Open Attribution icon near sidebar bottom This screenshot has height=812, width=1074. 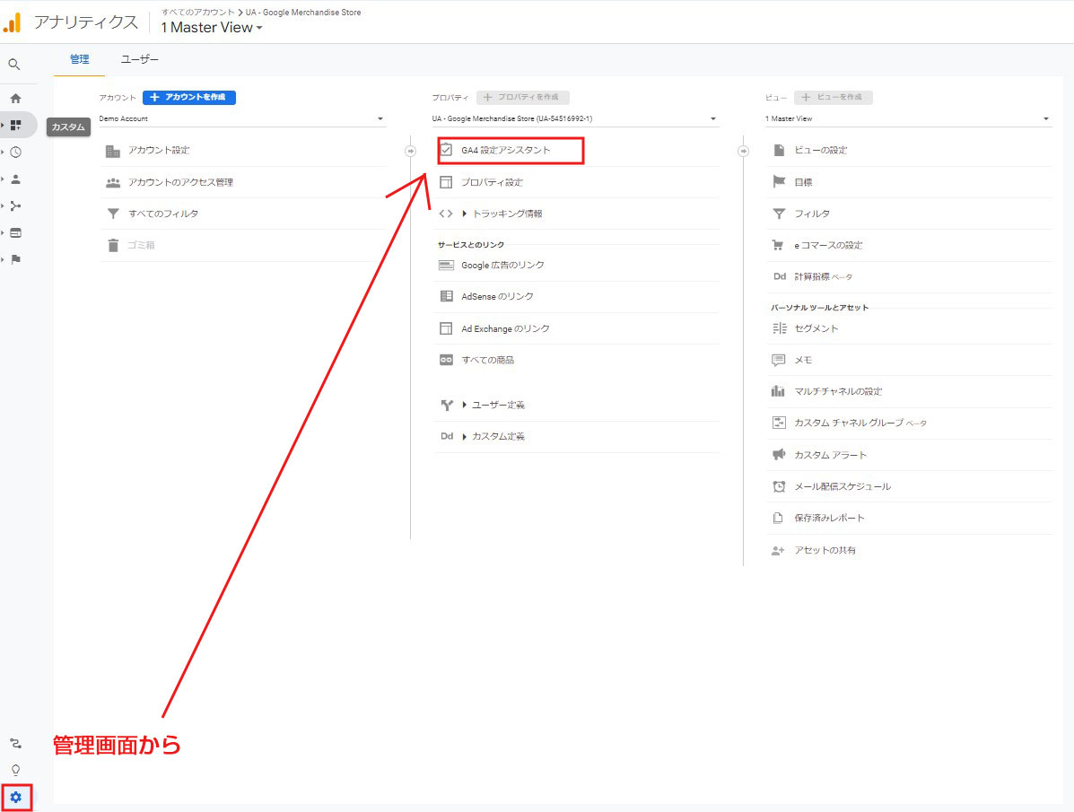point(16,744)
